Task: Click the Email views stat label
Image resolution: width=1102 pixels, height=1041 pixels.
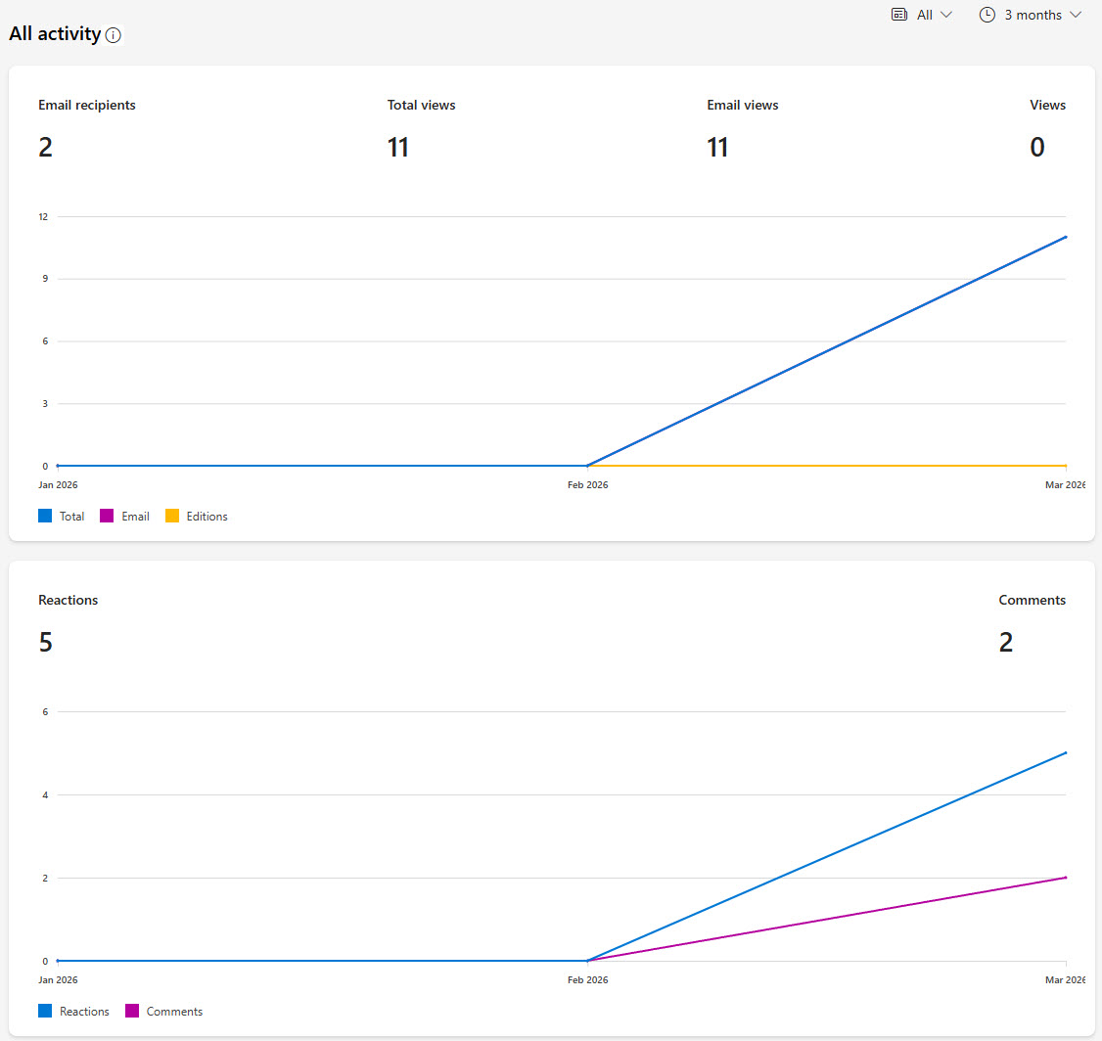Action: (x=743, y=105)
